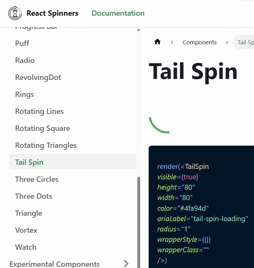Click the wrapperStyle={{}} code line
This screenshot has width=254, height=268.
[184, 240]
